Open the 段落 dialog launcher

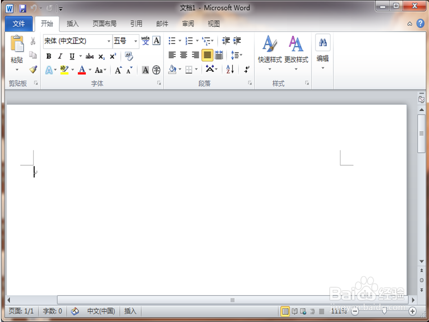250,83
